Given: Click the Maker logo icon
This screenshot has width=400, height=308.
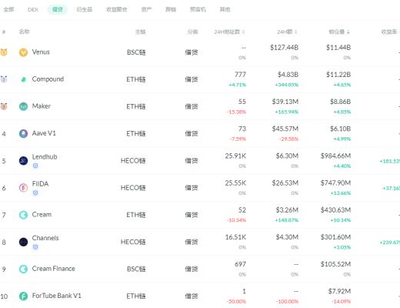Looking at the screenshot, I should tap(23, 106).
